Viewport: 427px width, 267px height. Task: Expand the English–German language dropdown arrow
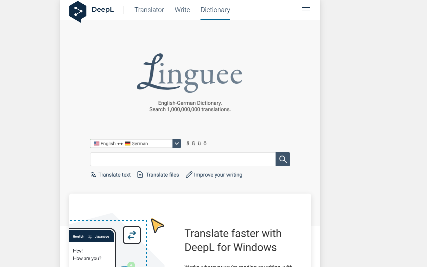177,144
